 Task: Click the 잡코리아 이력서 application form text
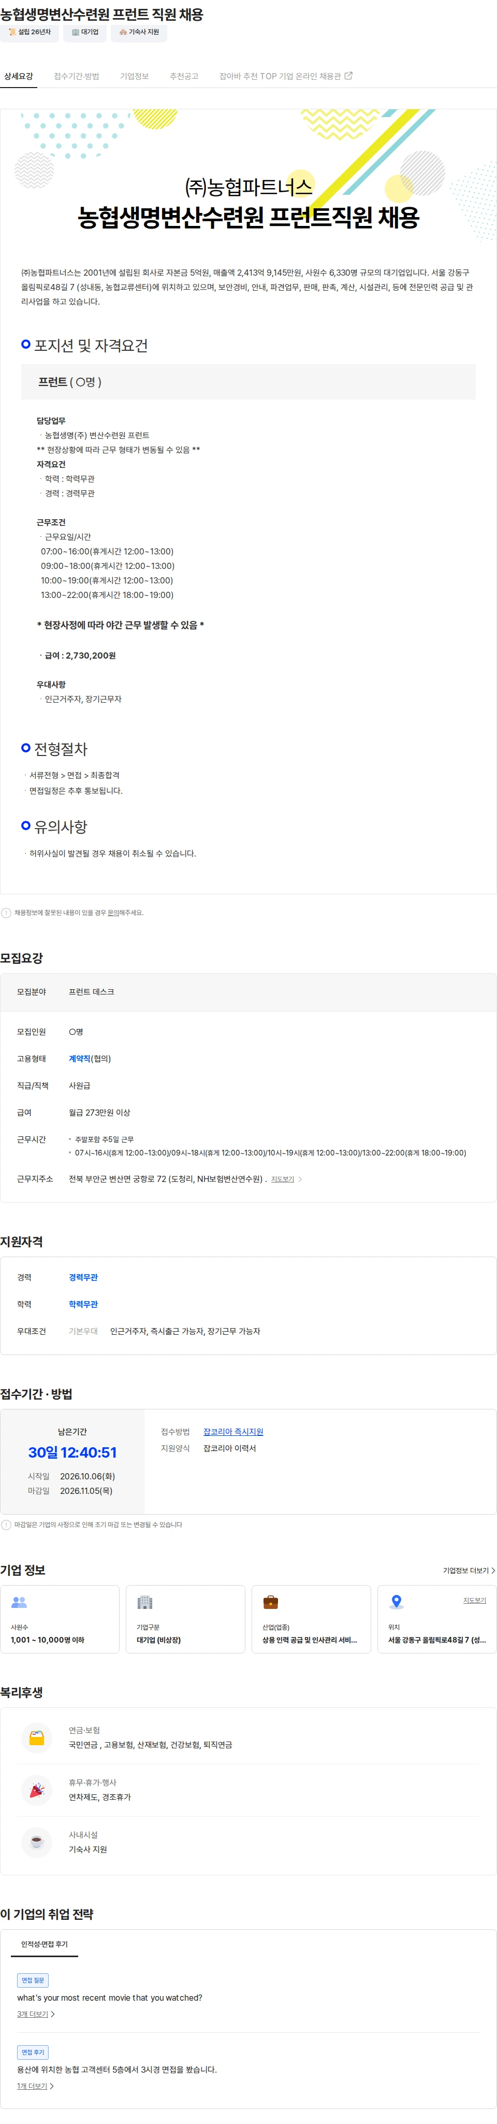230,1449
